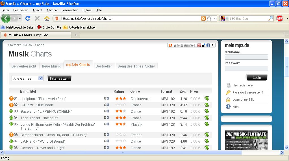Click the search magnifier in LEO box
289x161 pixels.
(x=270, y=18)
